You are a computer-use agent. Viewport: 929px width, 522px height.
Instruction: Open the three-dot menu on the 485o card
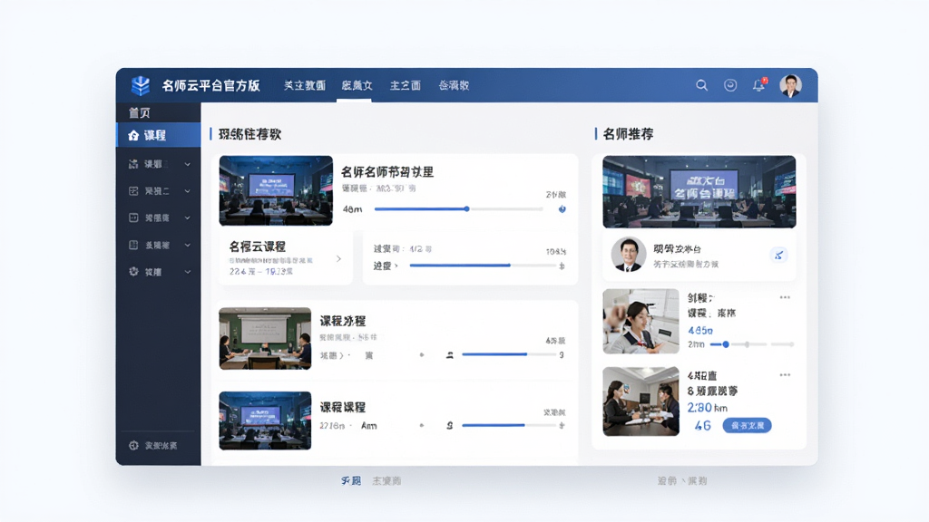[x=785, y=297]
